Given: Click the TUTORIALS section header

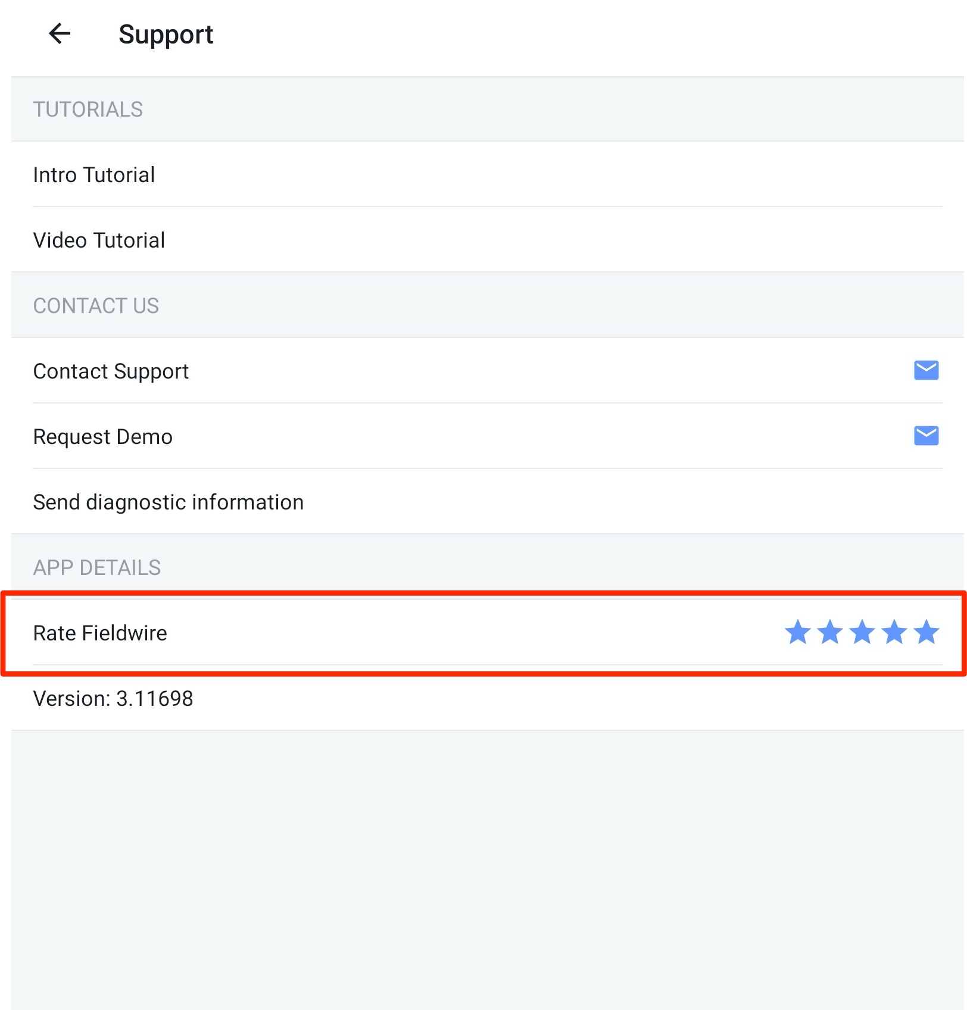Looking at the screenshot, I should (88, 110).
